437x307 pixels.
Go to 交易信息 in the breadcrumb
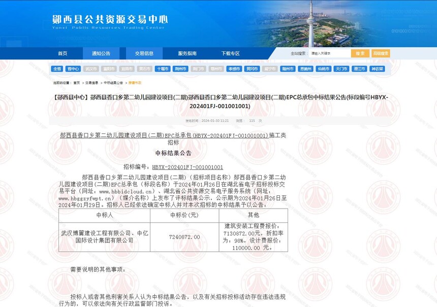coord(91,83)
